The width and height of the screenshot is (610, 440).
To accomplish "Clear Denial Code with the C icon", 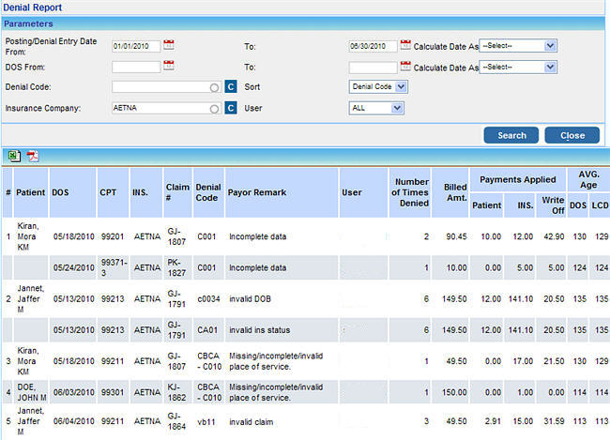I will 231,87.
